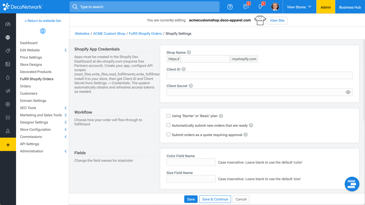Open the image gallery icon in dark sidebar
This screenshot has width=365, height=205.
pos(8,64)
